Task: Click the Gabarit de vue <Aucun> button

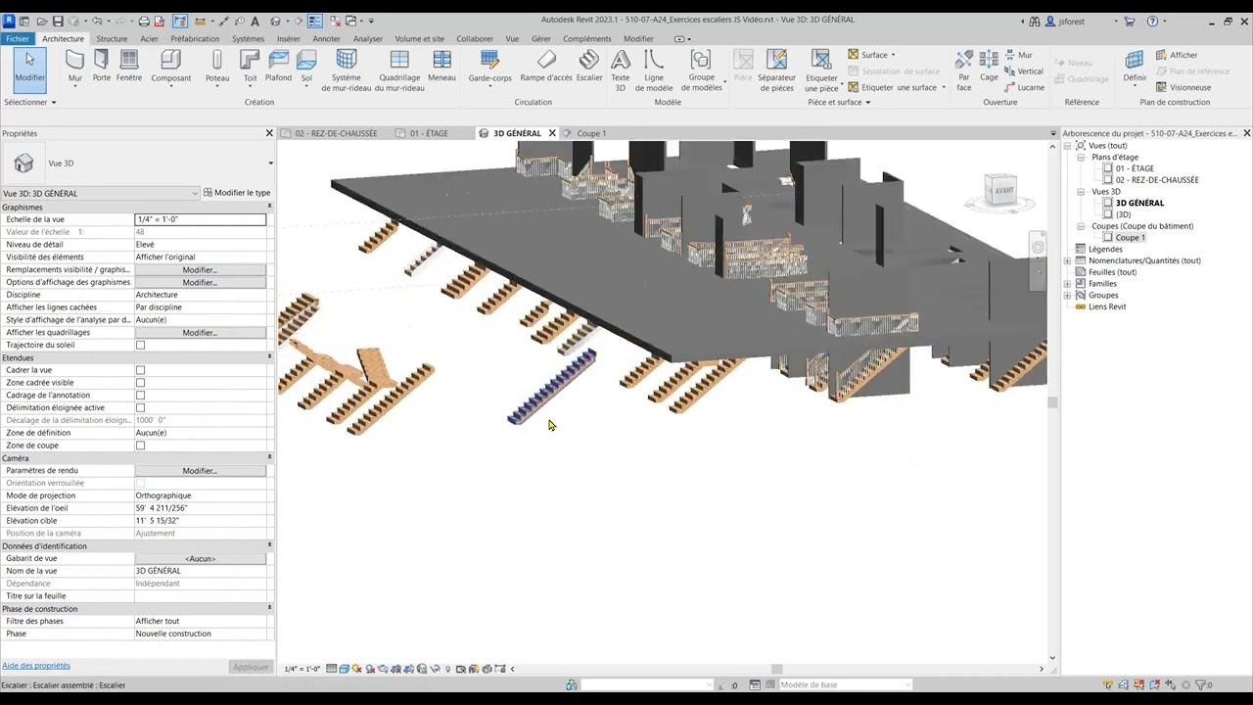Action: [x=200, y=558]
